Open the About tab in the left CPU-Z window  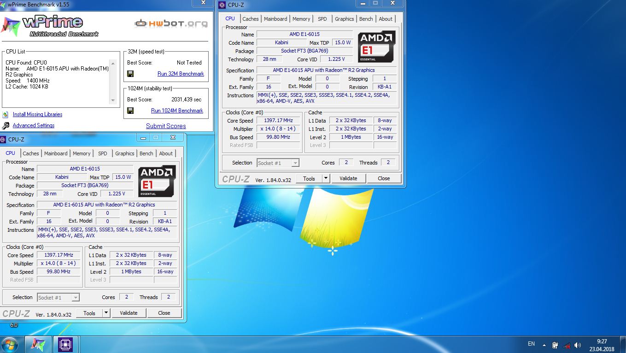[x=166, y=153]
